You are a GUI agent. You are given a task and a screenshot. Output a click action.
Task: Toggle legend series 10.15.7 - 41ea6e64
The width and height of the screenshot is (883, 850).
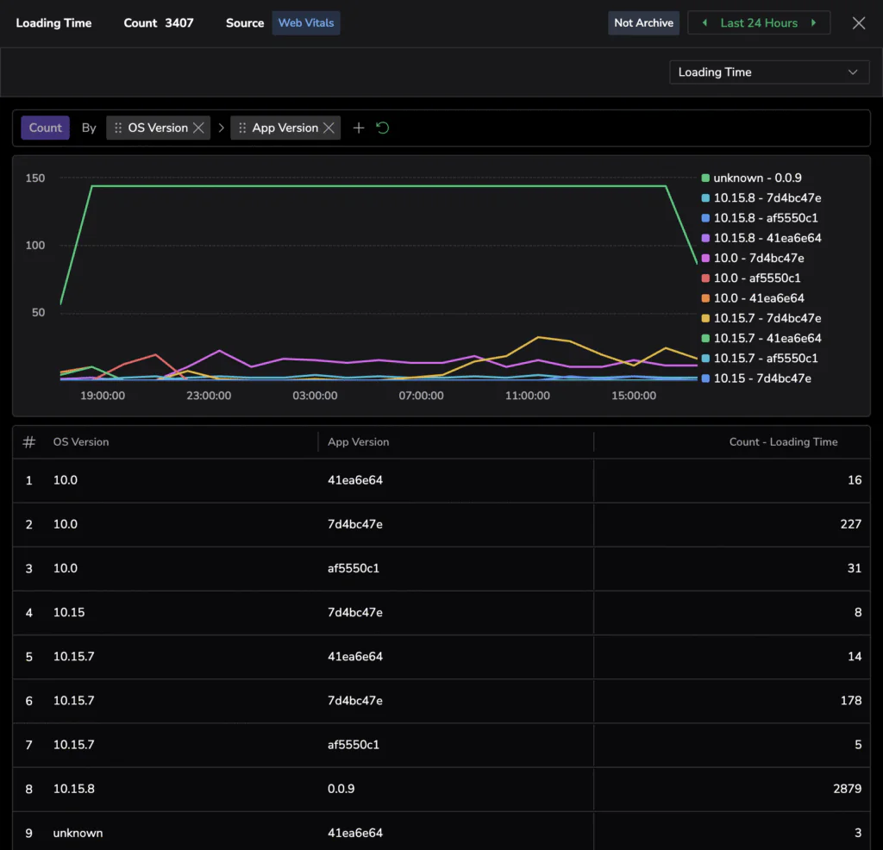pyautogui.click(x=761, y=338)
